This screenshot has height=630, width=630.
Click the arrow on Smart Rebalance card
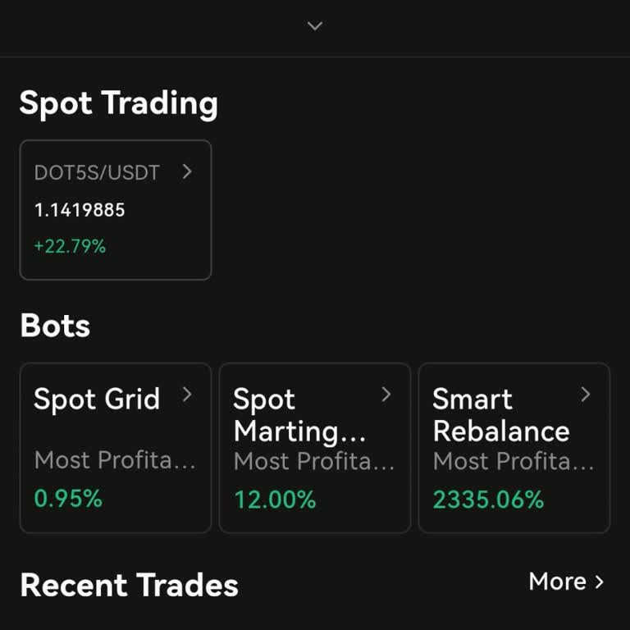click(586, 395)
